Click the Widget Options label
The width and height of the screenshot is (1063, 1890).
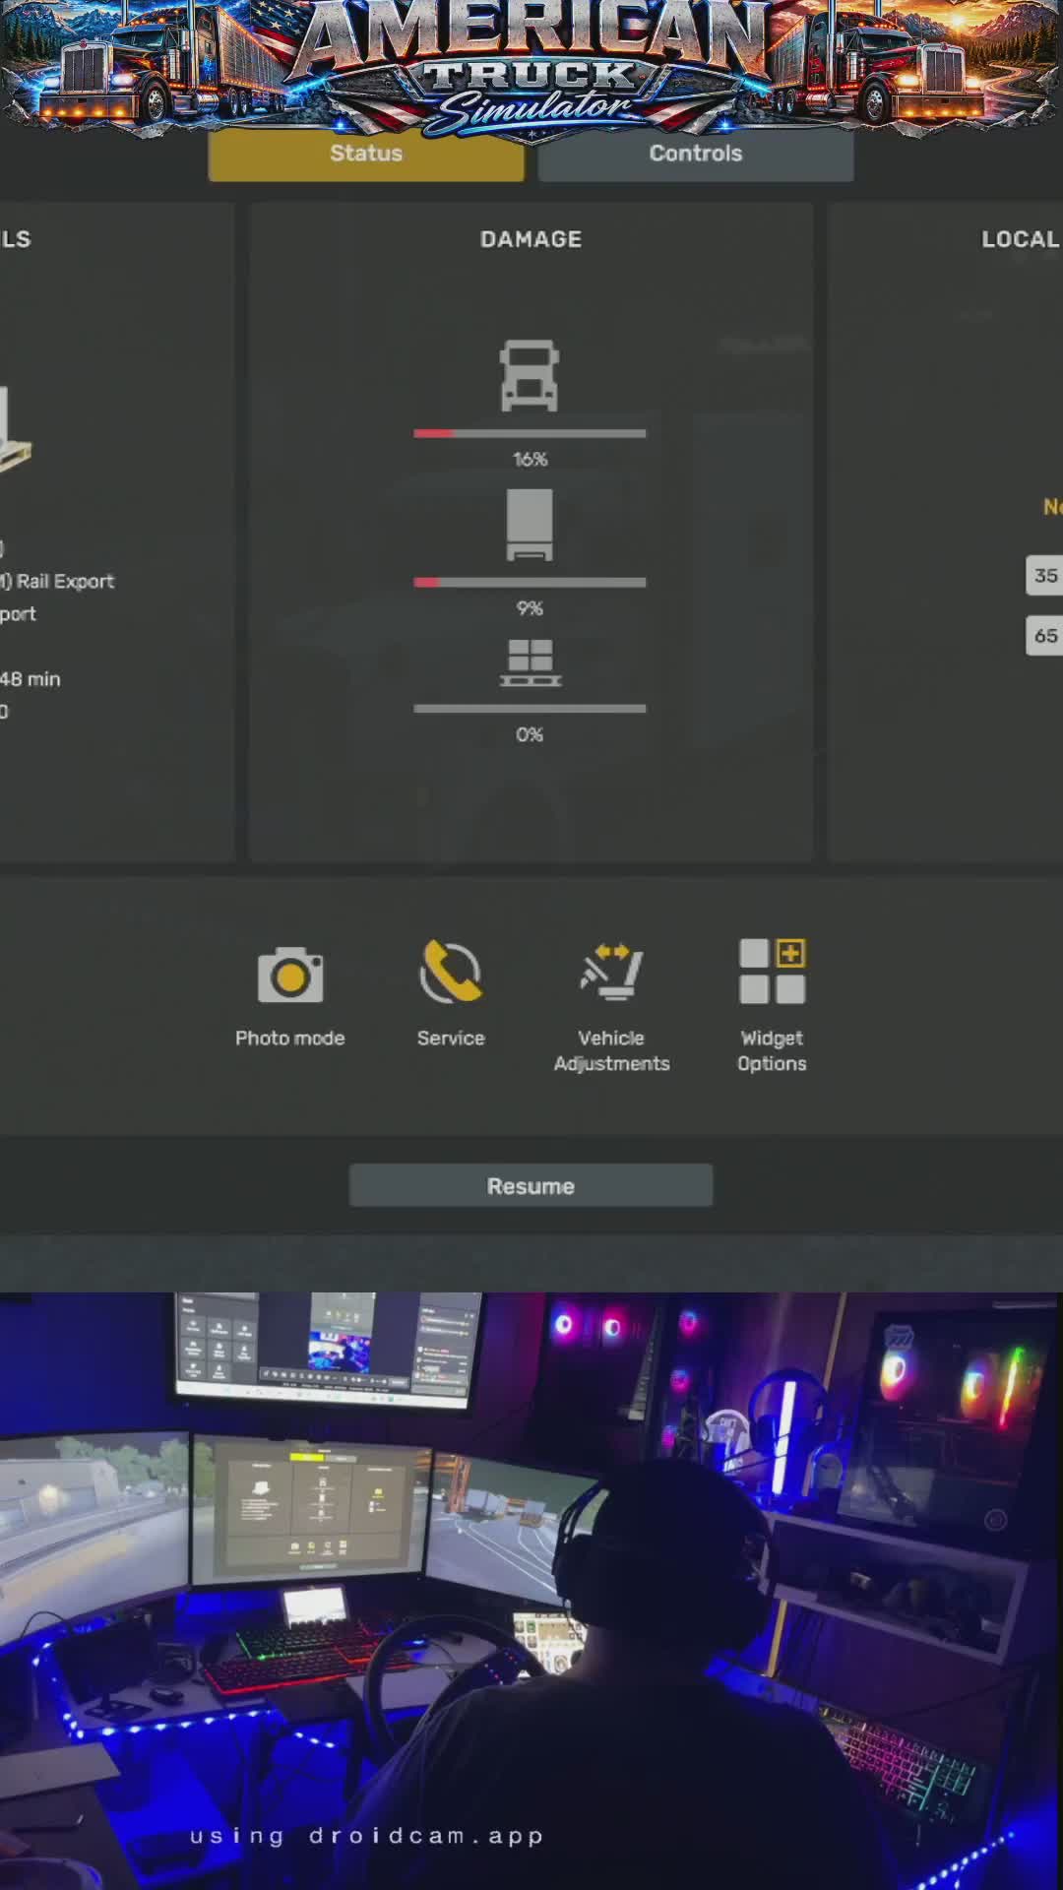(x=773, y=1050)
